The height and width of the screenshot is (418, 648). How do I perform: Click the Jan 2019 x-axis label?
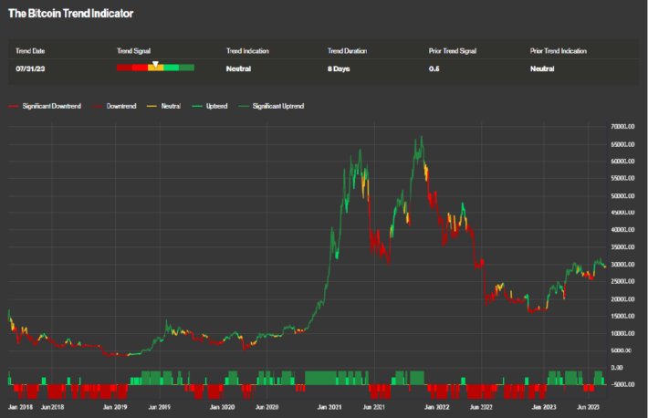(x=115, y=407)
